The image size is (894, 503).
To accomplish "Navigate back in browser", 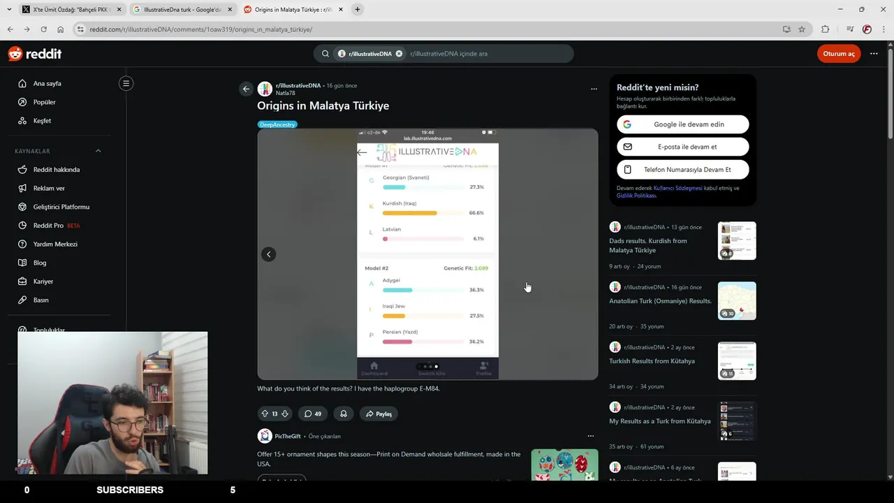I will [x=10, y=29].
